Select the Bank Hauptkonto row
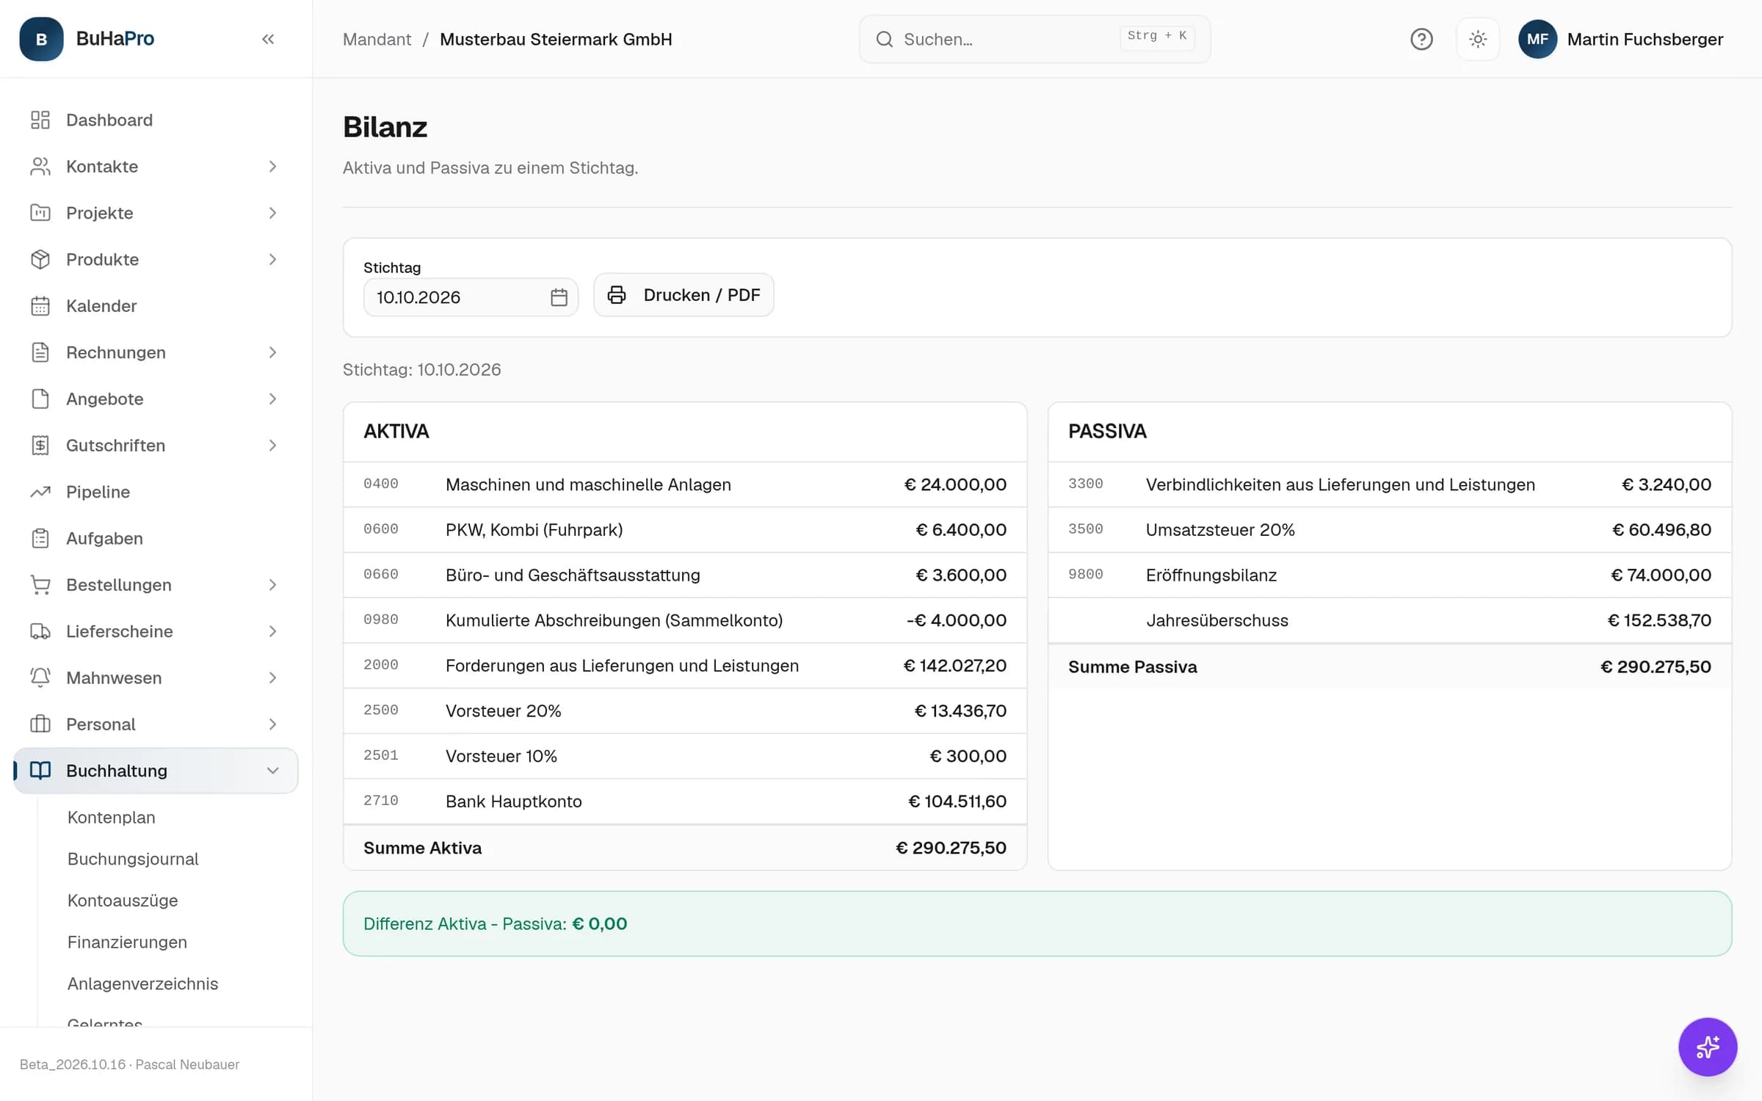The width and height of the screenshot is (1762, 1101). pyautogui.click(x=684, y=802)
